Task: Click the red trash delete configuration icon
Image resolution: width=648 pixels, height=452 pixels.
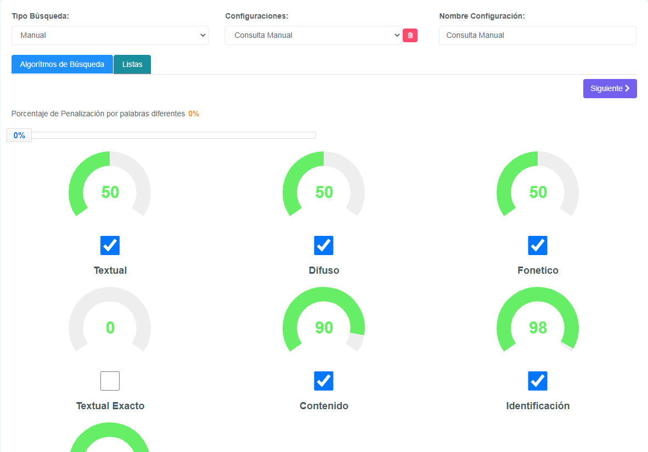Action: [410, 35]
